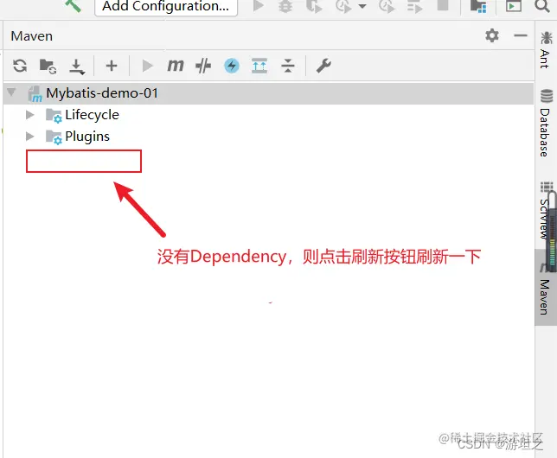Image resolution: width=557 pixels, height=458 pixels.
Task: Open Execute Maven Goal 'm' icon
Action: tap(176, 66)
